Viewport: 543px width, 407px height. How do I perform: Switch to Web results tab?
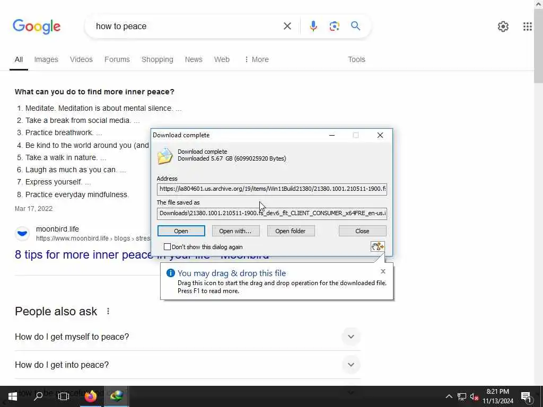pyautogui.click(x=222, y=59)
